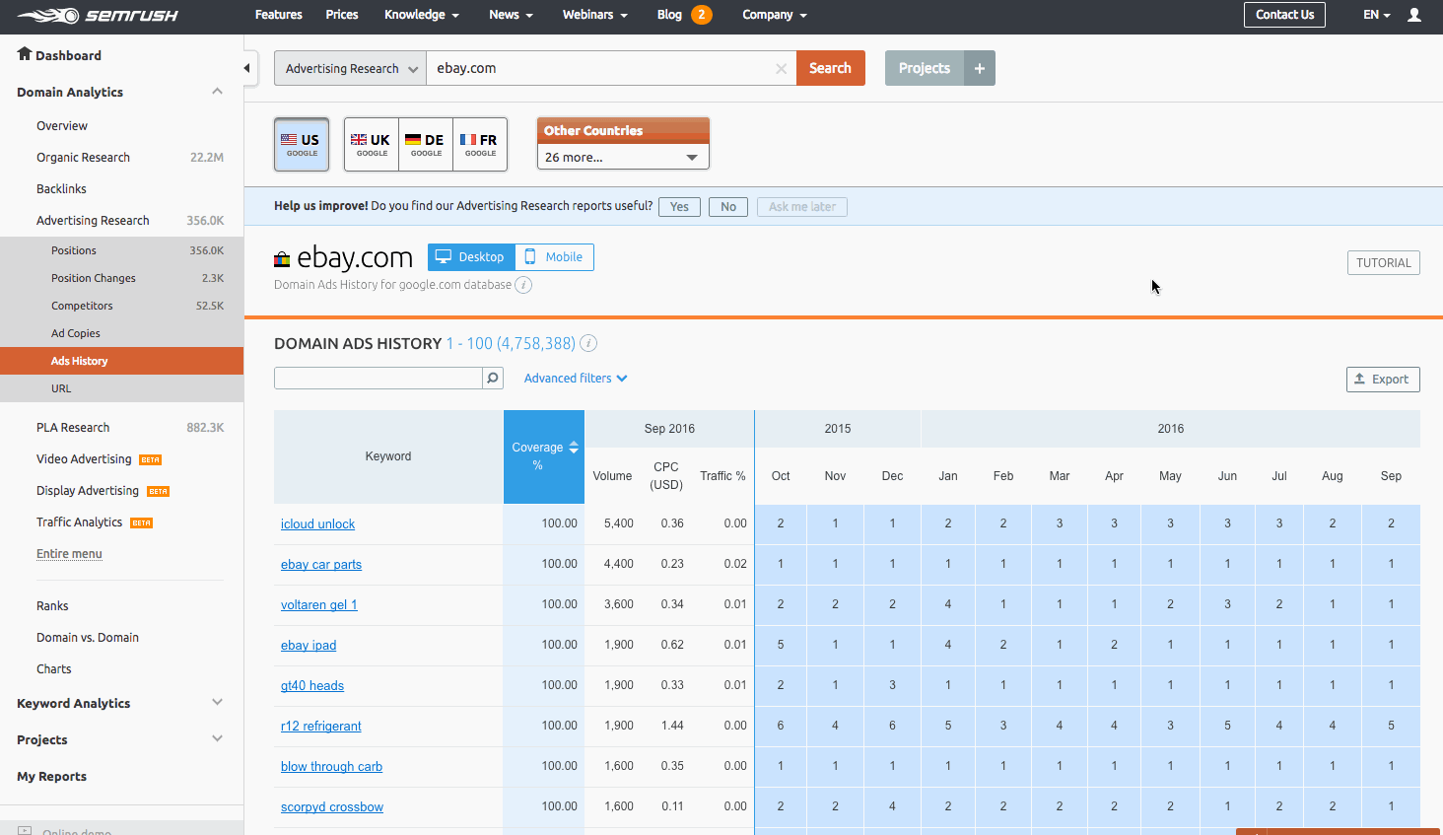This screenshot has height=835, width=1443.
Task: Open the Company menu
Action: click(x=775, y=15)
